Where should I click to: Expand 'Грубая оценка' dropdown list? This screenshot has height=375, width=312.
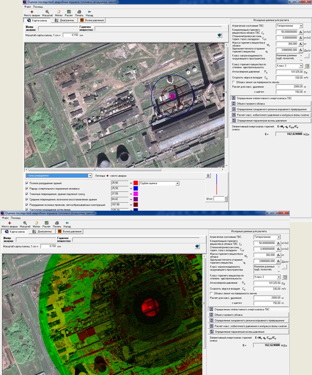click(x=177, y=183)
